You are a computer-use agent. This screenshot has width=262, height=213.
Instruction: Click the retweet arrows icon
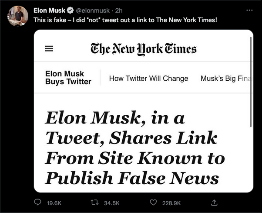click(94, 203)
